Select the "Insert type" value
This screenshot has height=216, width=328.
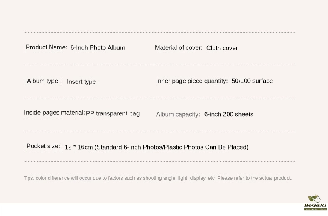81,82
